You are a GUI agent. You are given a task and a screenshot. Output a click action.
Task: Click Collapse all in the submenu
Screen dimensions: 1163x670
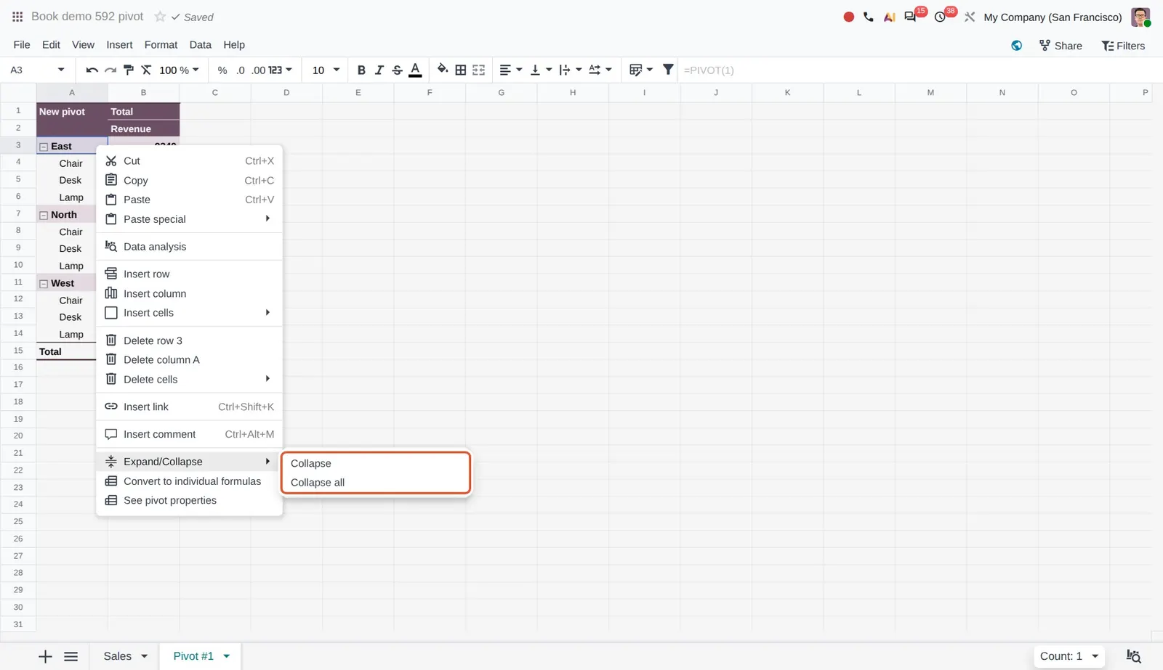[x=376, y=483]
